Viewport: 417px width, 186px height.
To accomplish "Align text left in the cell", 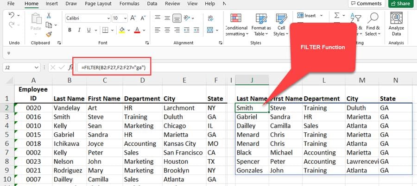I will point(158,30).
